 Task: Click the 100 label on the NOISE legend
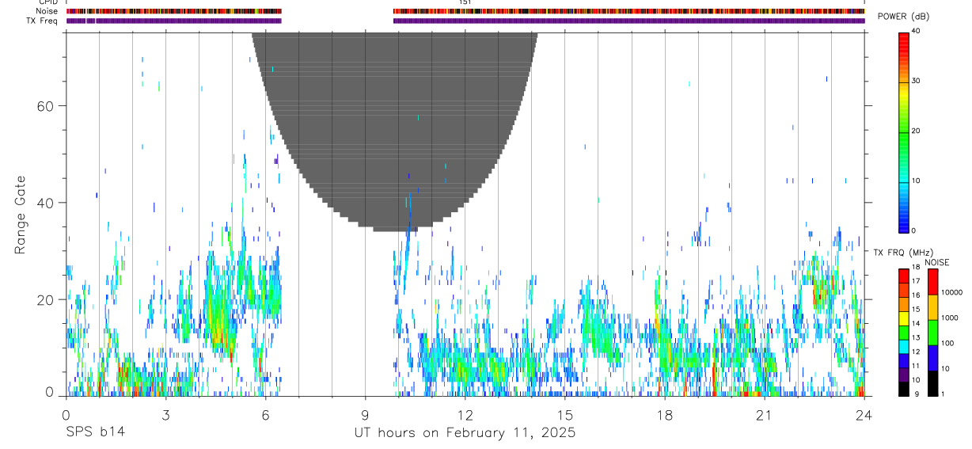[947, 343]
